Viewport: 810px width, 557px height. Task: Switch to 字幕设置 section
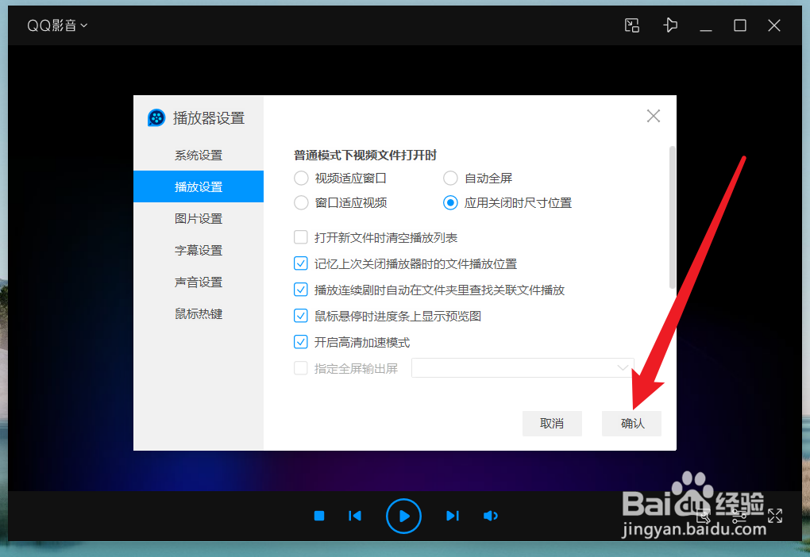click(199, 251)
